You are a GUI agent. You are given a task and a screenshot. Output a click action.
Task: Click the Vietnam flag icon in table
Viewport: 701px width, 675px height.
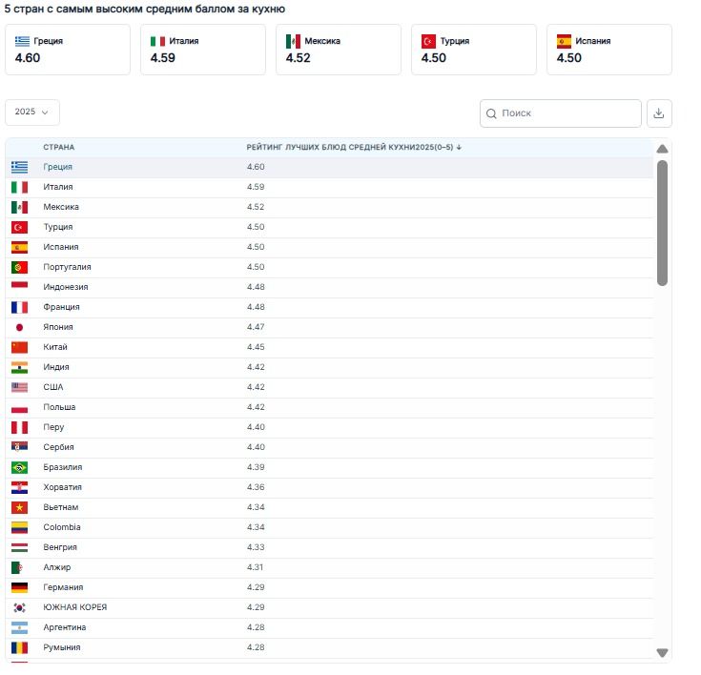click(x=19, y=507)
